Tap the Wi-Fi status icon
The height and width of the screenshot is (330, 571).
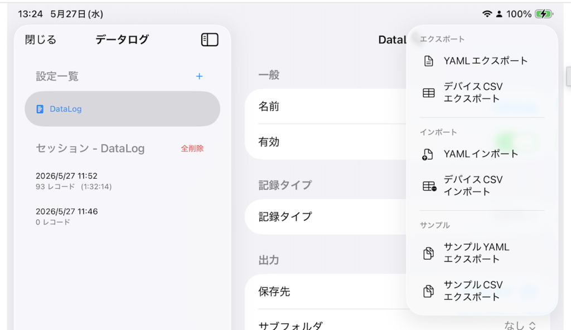click(x=487, y=14)
